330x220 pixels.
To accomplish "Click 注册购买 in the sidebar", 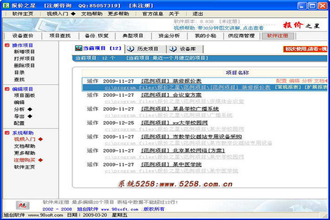I will coord(24,160).
